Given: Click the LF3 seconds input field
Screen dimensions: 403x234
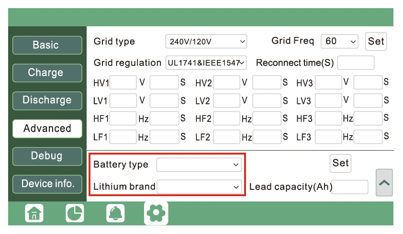Looking at the screenshot, I should pos(368,137).
